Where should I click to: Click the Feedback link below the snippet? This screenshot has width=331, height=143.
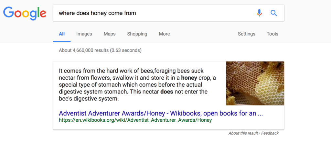(x=270, y=133)
